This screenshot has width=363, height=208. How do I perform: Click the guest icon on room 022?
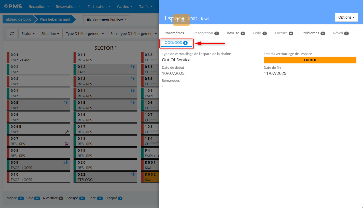pyautogui.click(x=134, y=174)
